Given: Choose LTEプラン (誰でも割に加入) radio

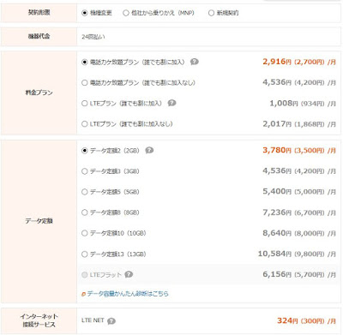Looking at the screenshot, I should pos(84,104).
